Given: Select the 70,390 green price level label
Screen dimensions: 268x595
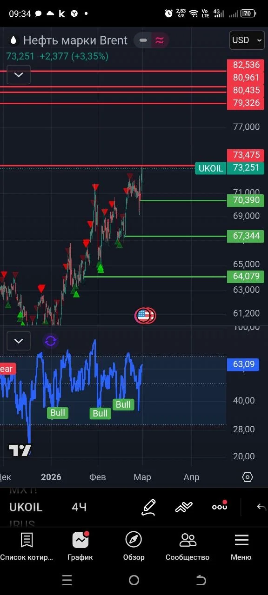Looking at the screenshot, I should point(245,200).
